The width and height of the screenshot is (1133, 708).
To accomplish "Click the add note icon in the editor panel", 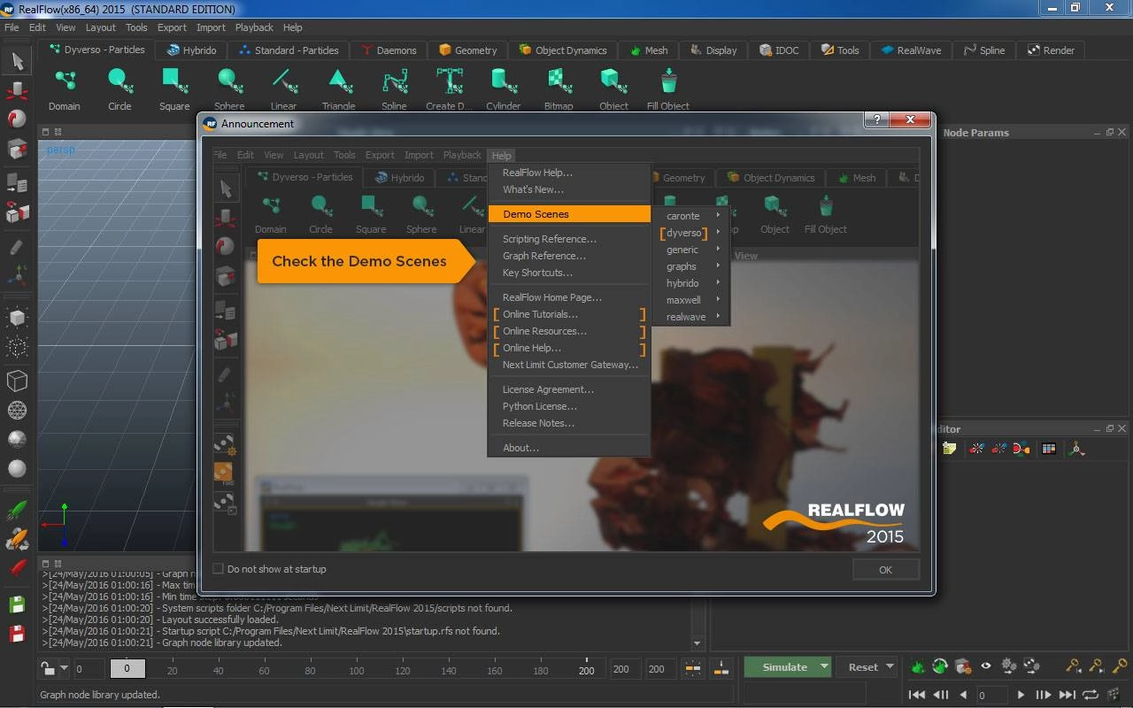I will pyautogui.click(x=950, y=449).
